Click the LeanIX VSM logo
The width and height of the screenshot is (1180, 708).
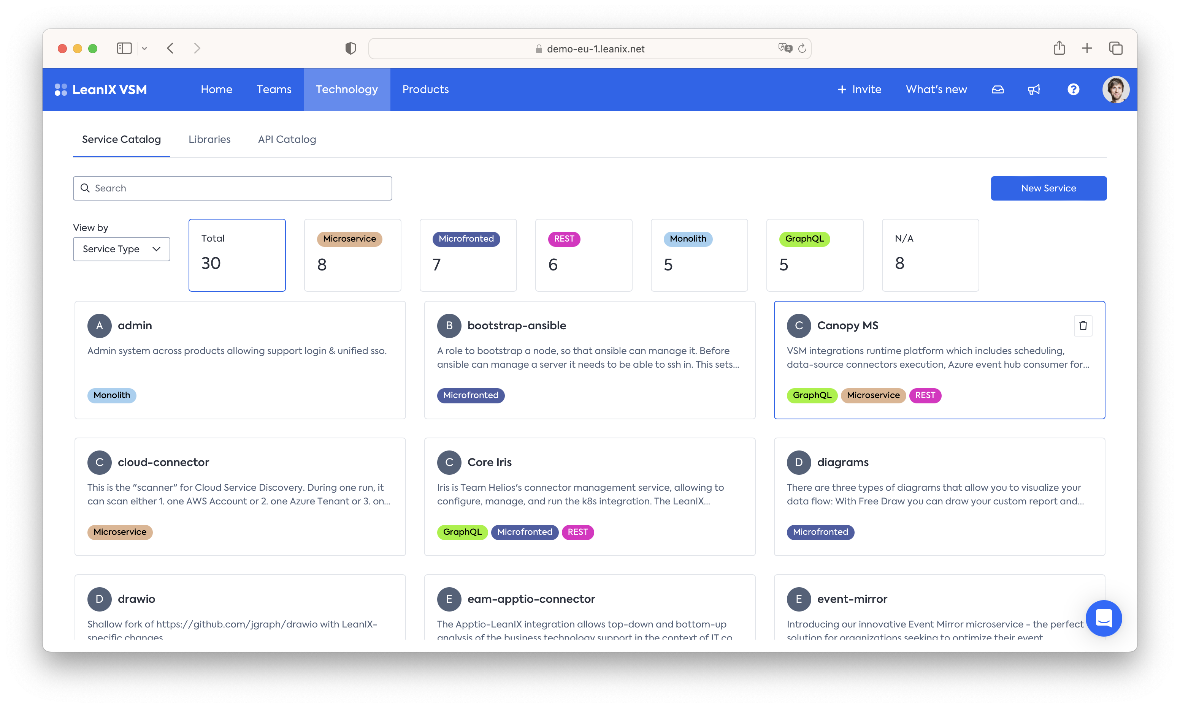point(101,89)
